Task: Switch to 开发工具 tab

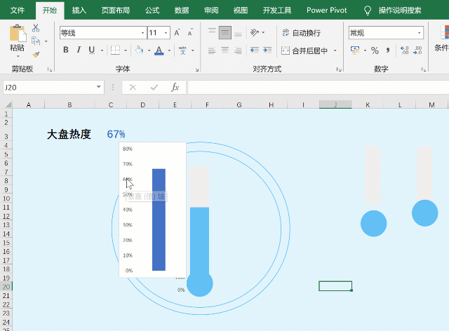Action: [277, 11]
